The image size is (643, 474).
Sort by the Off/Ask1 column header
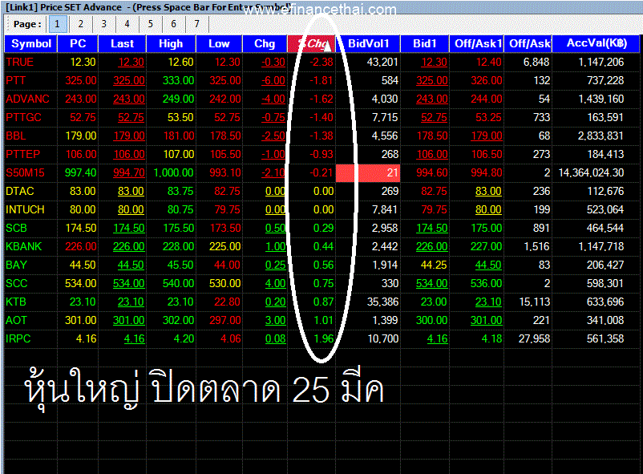pos(476,44)
